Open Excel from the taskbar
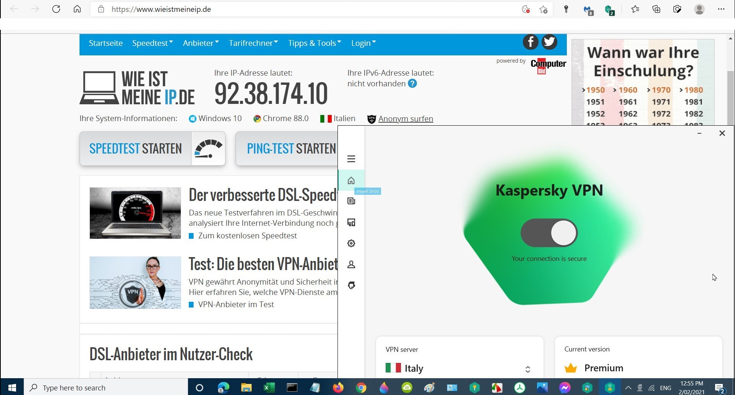Image resolution: width=735 pixels, height=395 pixels. pyautogui.click(x=269, y=388)
